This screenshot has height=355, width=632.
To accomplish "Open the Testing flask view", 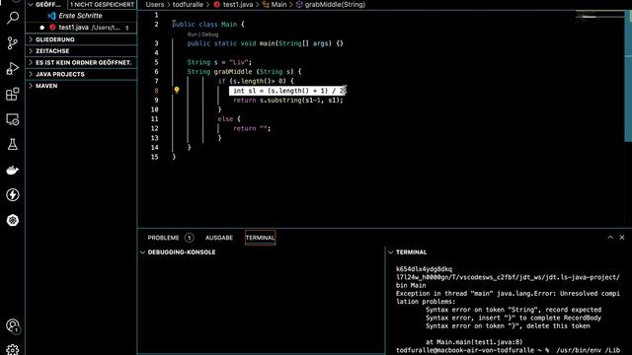I will 13,145.
